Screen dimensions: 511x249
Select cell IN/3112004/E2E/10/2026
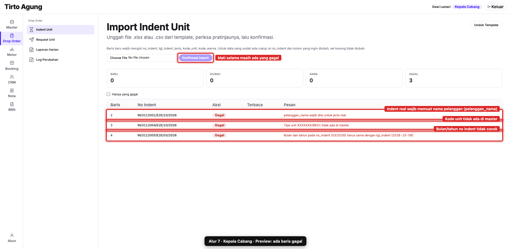[157, 125]
